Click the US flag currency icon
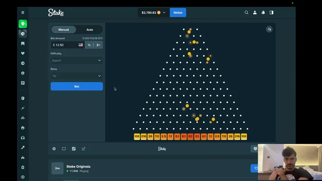 pos(81,45)
